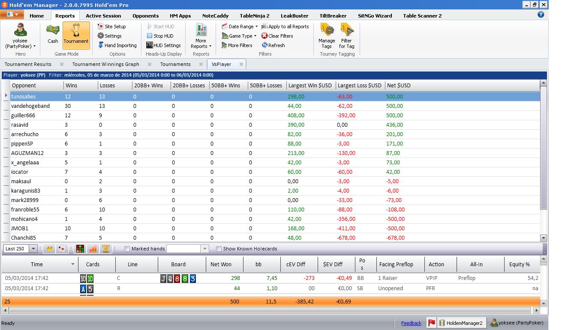The width and height of the screenshot is (562, 330).
Task: Select opponent row Chanchi85
Action: (275, 238)
